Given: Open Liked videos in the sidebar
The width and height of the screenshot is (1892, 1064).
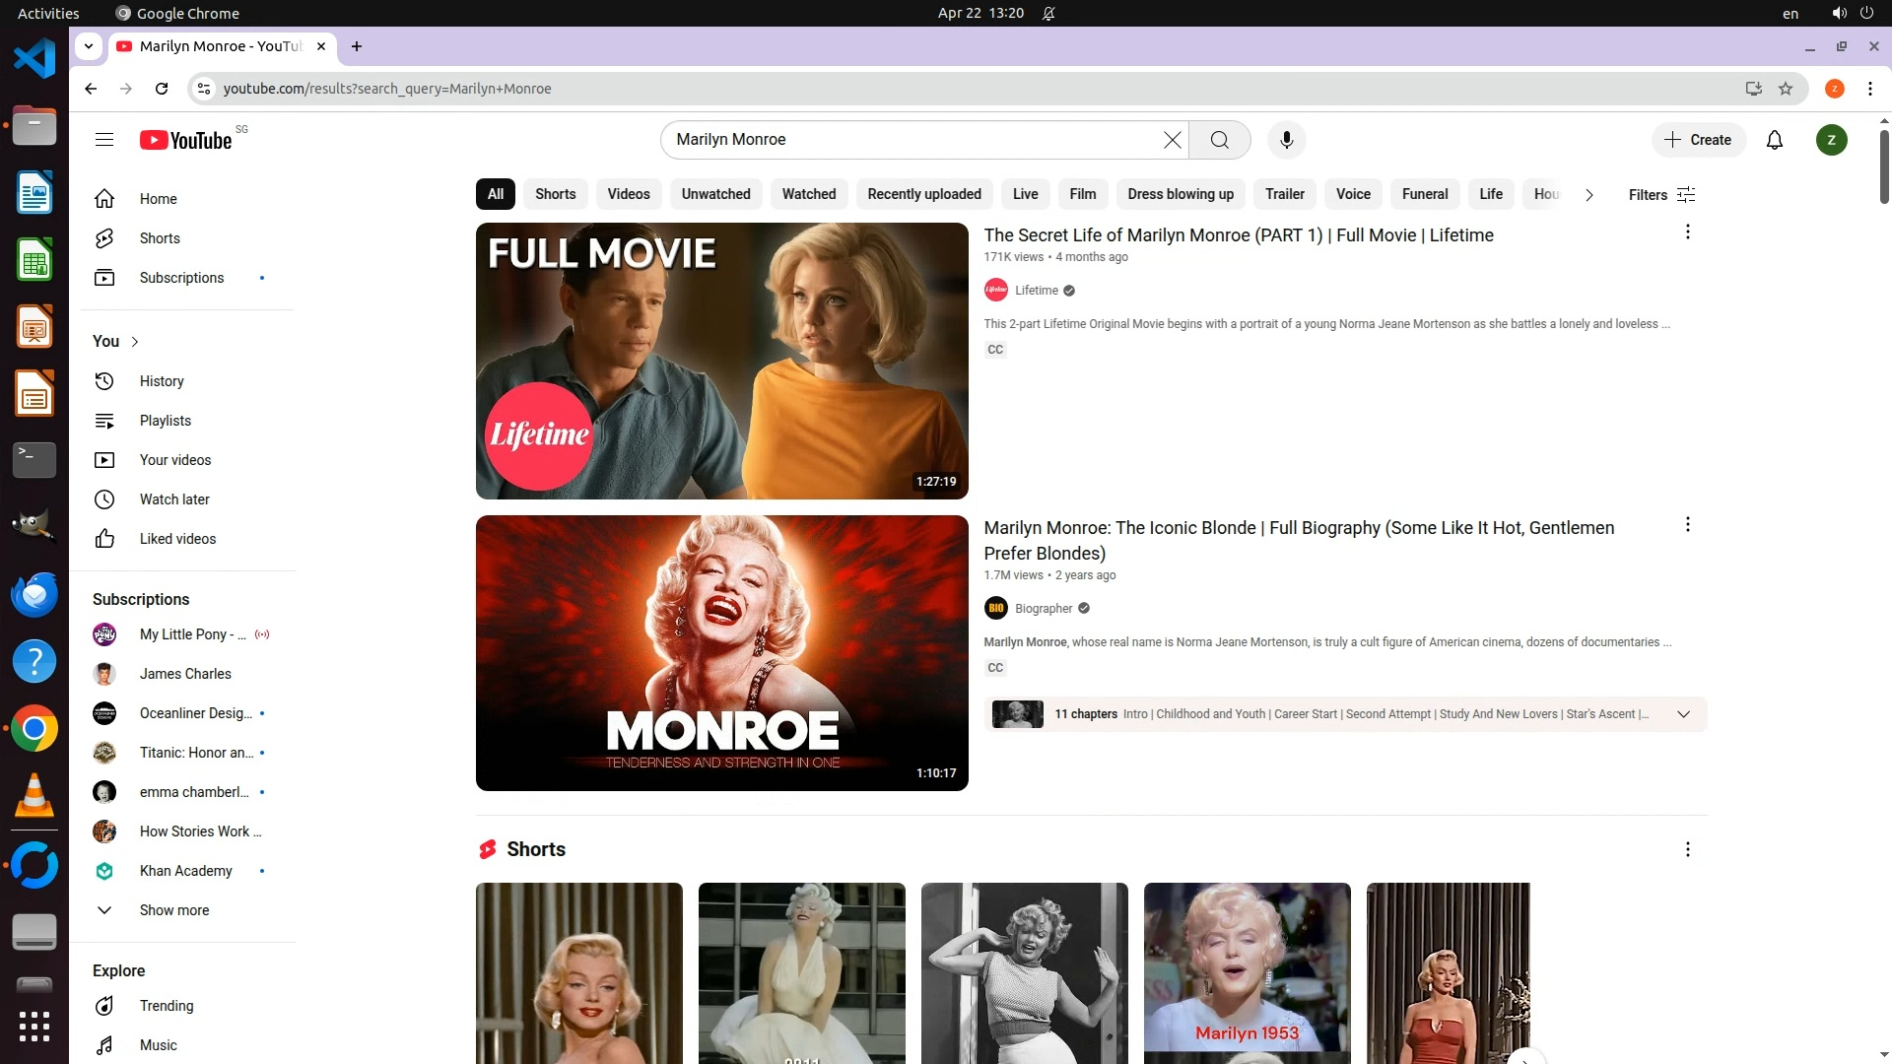Looking at the screenshot, I should coord(177,539).
